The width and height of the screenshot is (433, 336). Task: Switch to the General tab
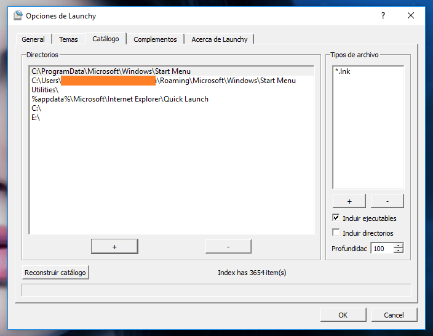point(33,39)
